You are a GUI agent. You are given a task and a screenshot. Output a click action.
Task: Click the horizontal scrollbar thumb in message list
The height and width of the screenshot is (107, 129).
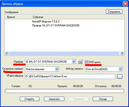point(64,53)
